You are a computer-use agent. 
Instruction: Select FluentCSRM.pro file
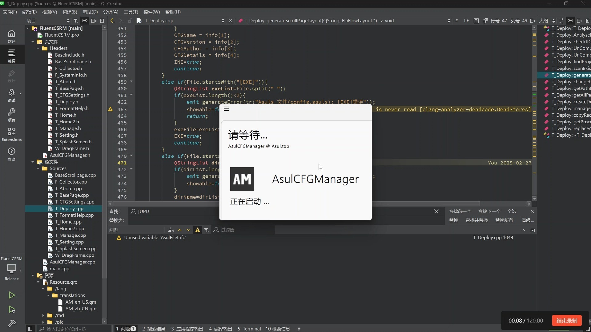(x=62, y=35)
